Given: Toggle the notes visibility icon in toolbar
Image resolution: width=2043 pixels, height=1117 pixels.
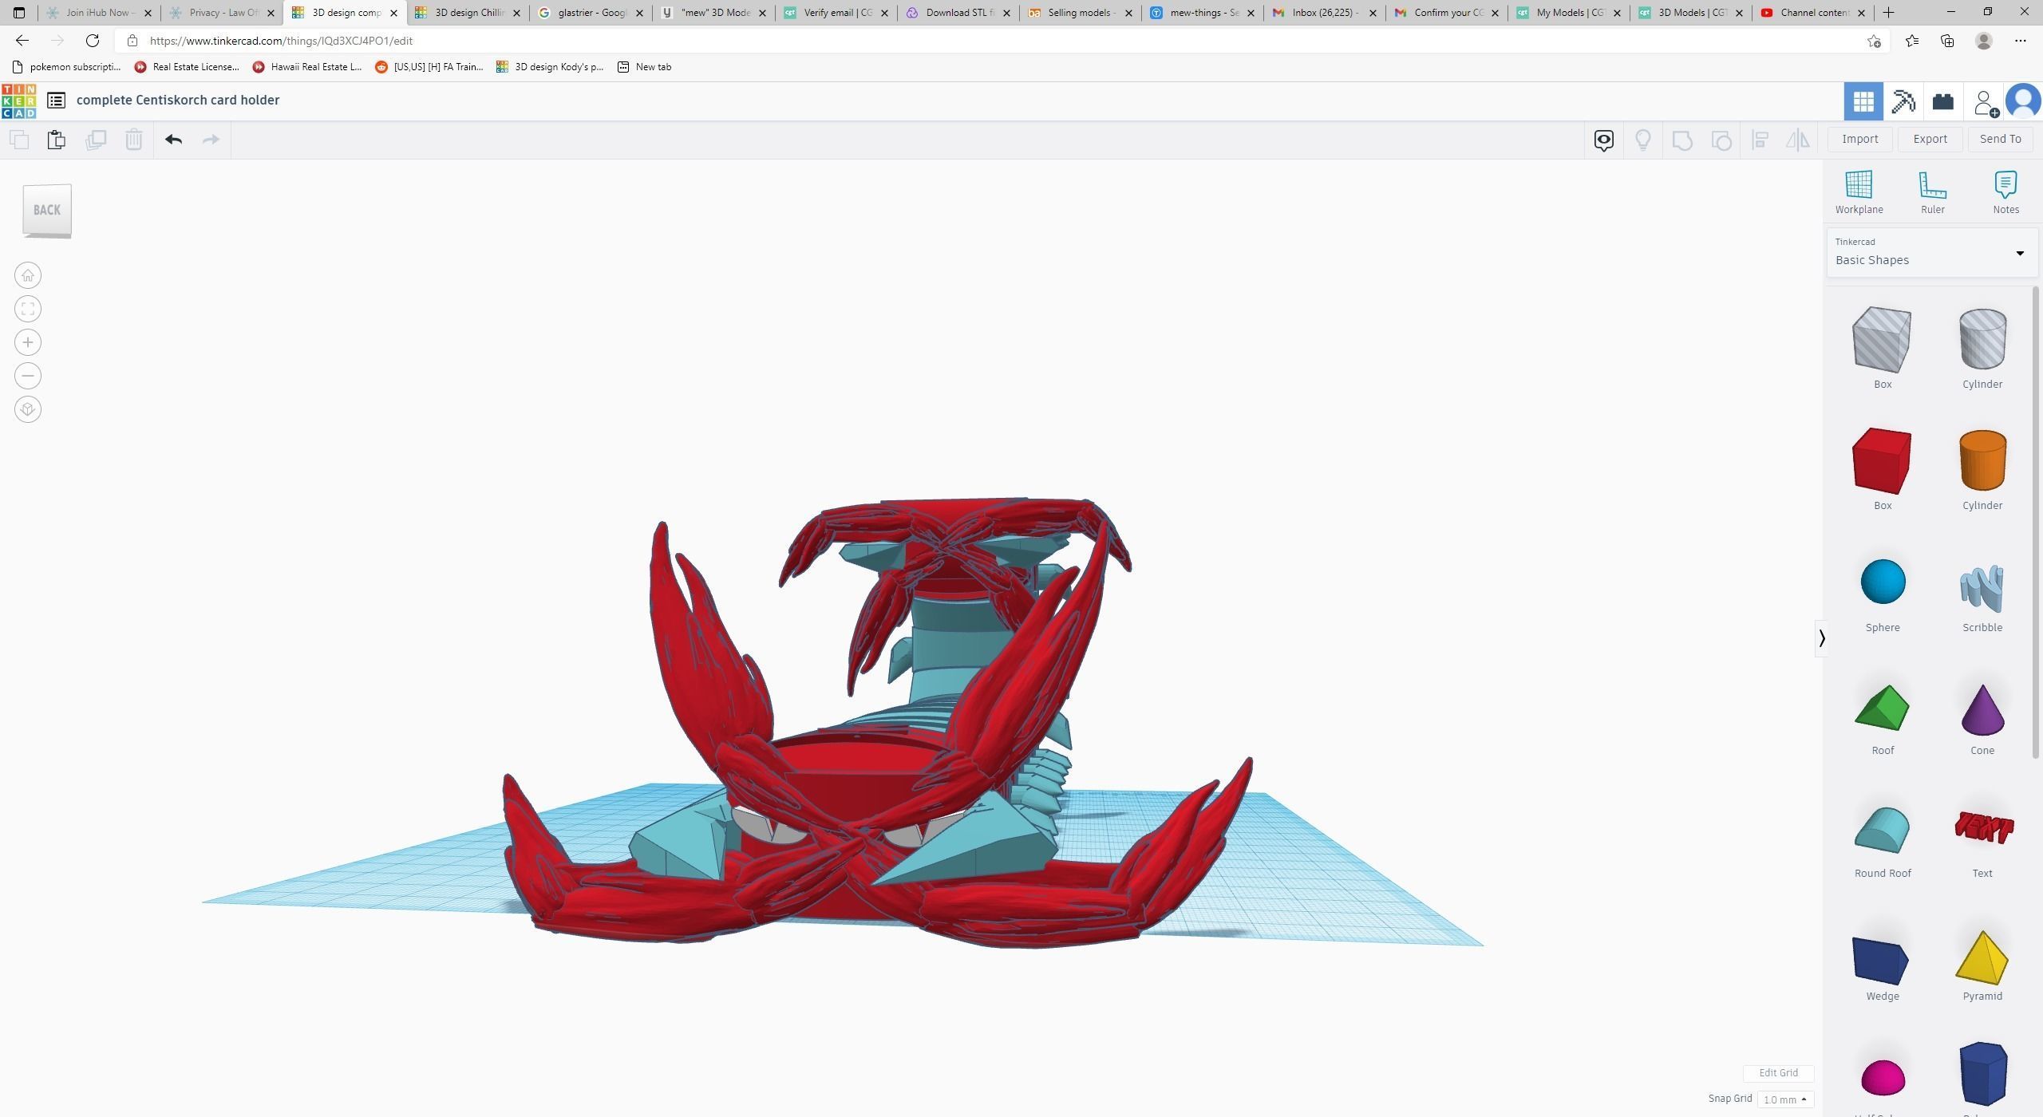Looking at the screenshot, I should click(x=1603, y=140).
